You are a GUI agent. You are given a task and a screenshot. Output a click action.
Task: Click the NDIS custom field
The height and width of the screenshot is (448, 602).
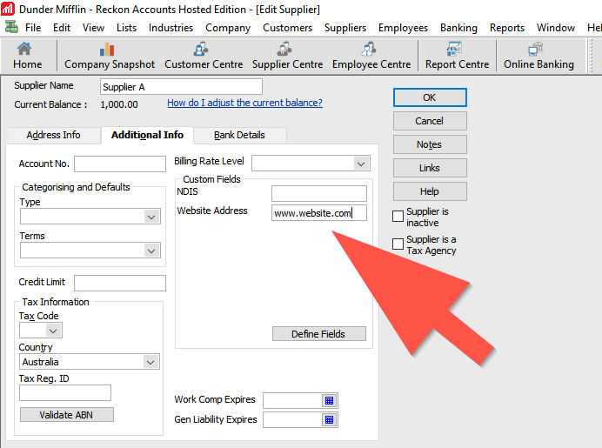coord(318,193)
